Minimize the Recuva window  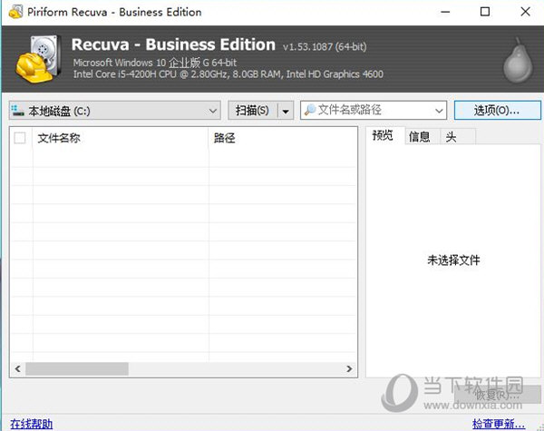(445, 12)
